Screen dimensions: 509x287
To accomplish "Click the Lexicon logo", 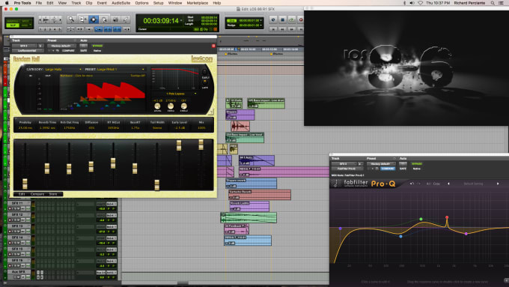I will (202, 59).
